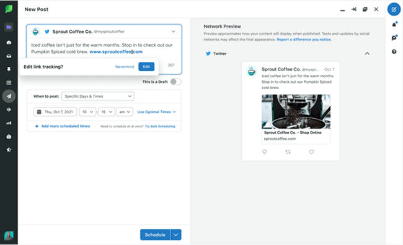Open the help question mark icon
The width and height of the screenshot is (403, 245).
394,51
